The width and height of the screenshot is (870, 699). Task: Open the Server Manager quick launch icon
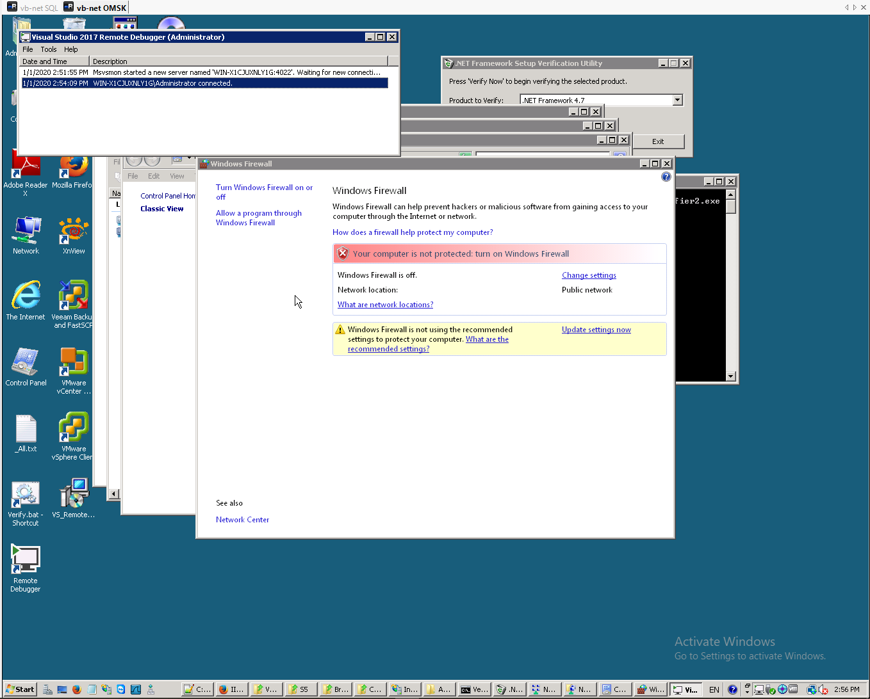tap(47, 689)
